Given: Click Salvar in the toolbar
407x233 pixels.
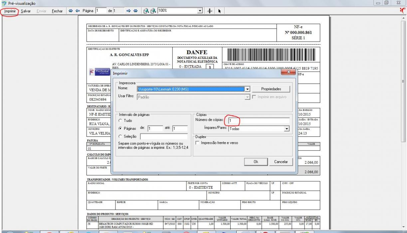Looking at the screenshot, I should pyautogui.click(x=26, y=11).
